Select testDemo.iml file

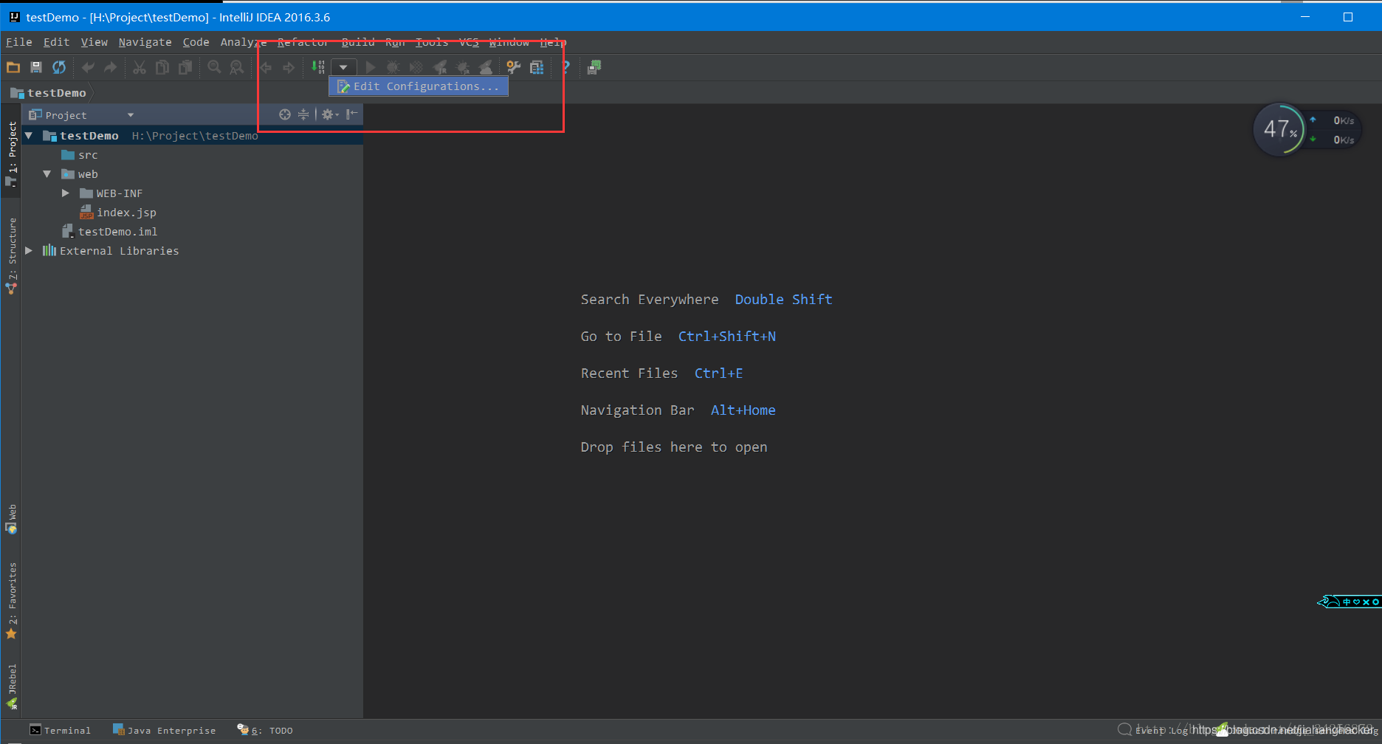click(x=109, y=232)
